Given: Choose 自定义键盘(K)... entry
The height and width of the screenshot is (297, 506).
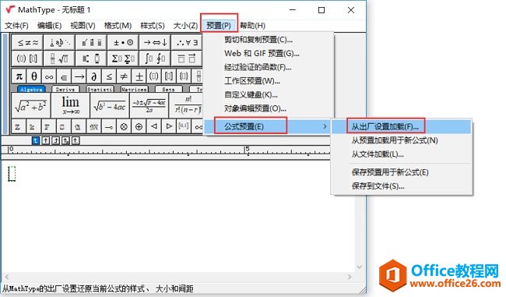Looking at the screenshot, I should [x=269, y=95].
